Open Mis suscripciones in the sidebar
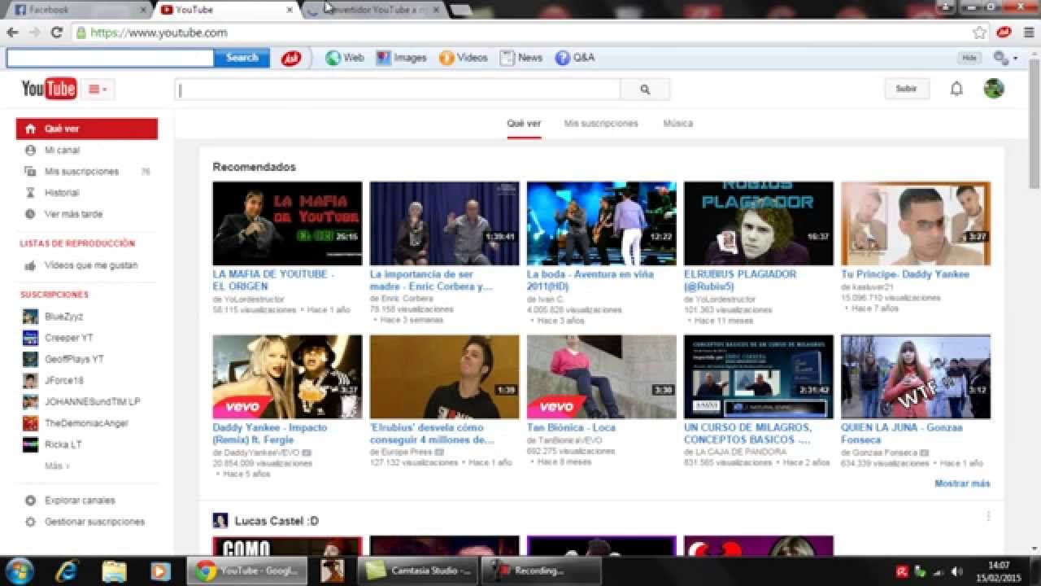Image resolution: width=1041 pixels, height=586 pixels. click(81, 172)
